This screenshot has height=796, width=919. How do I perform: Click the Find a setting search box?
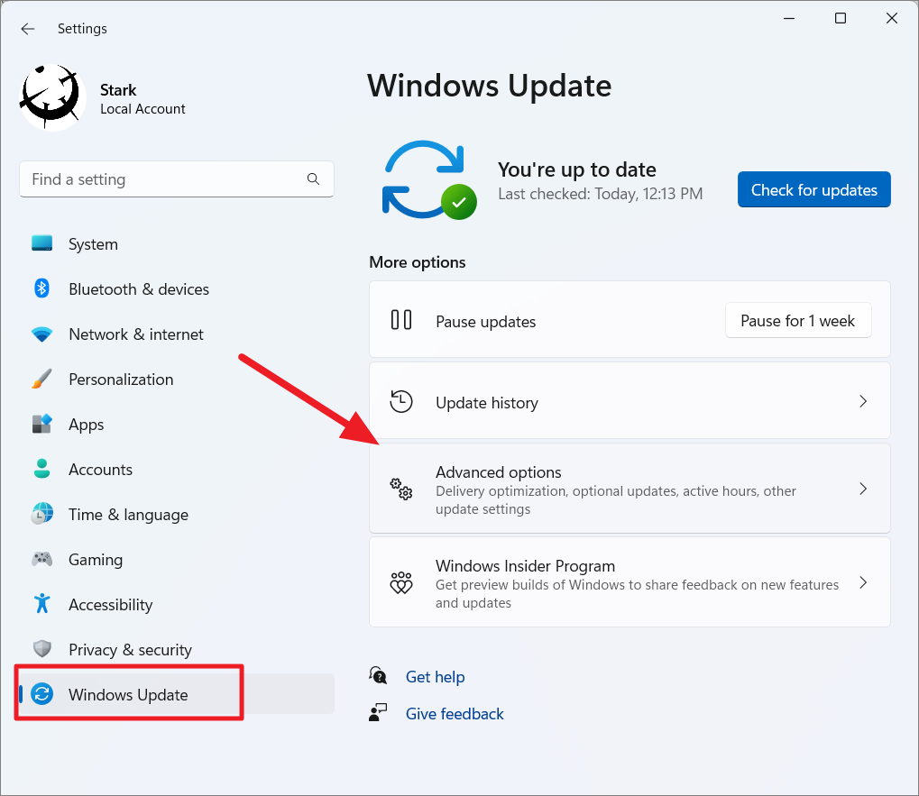point(177,179)
